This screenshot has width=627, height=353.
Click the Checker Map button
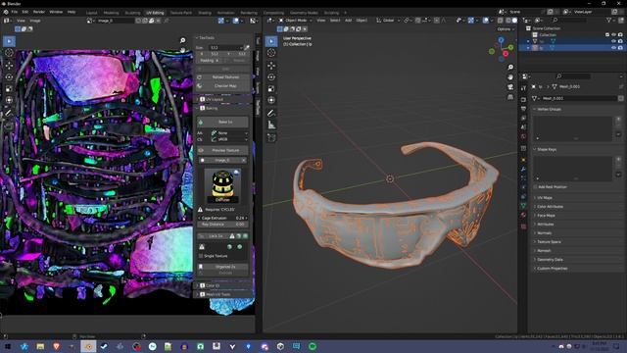pyautogui.click(x=222, y=86)
